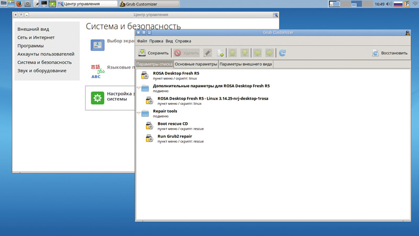Click the blue reload icon
419x236 pixels.
282,53
